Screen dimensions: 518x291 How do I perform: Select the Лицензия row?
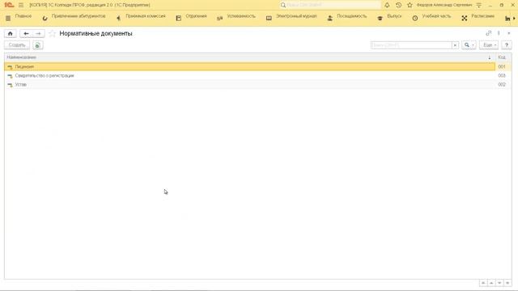(250, 66)
